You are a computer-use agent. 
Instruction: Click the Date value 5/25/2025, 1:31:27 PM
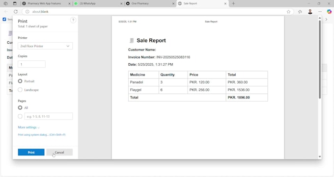point(155,64)
